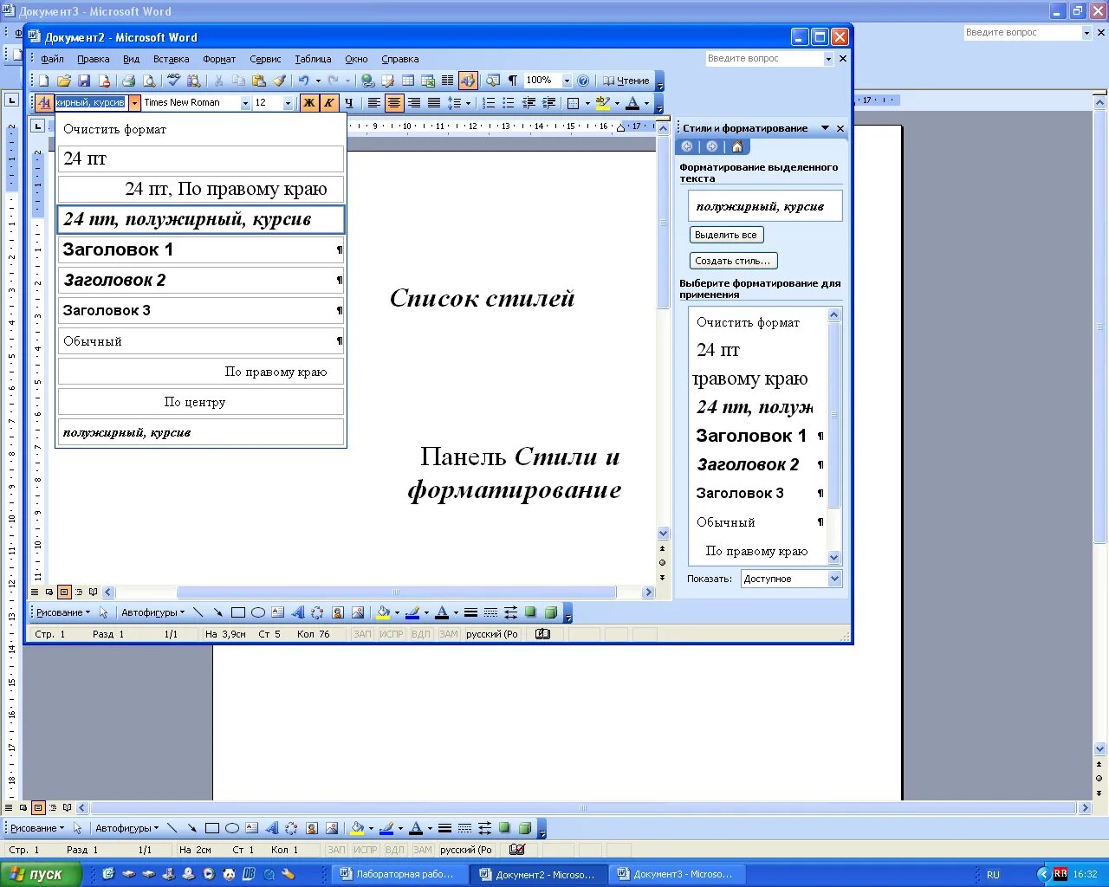This screenshot has width=1109, height=887.
Task: Click the Fill Color bucket in Документ2 drawing toolbar
Action: pyautogui.click(x=383, y=612)
